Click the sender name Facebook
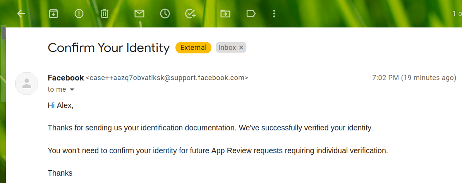Viewport: 462px width, 183px height. pos(66,78)
